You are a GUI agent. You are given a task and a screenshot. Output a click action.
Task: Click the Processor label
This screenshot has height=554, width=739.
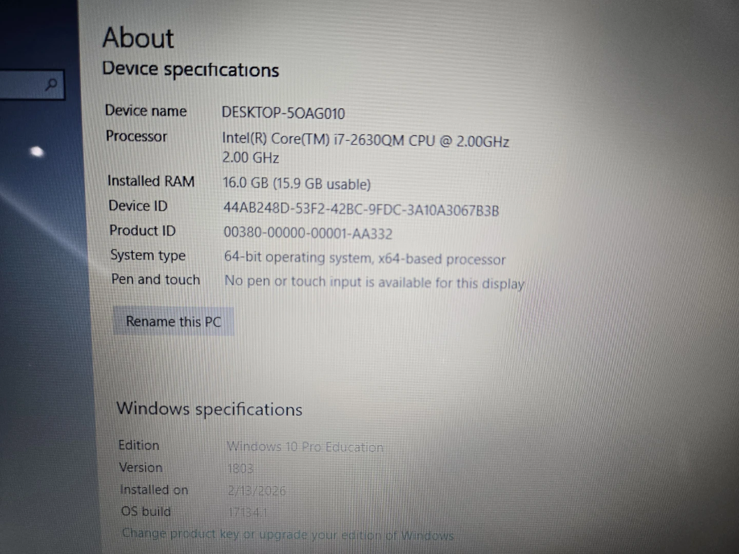pos(137,136)
